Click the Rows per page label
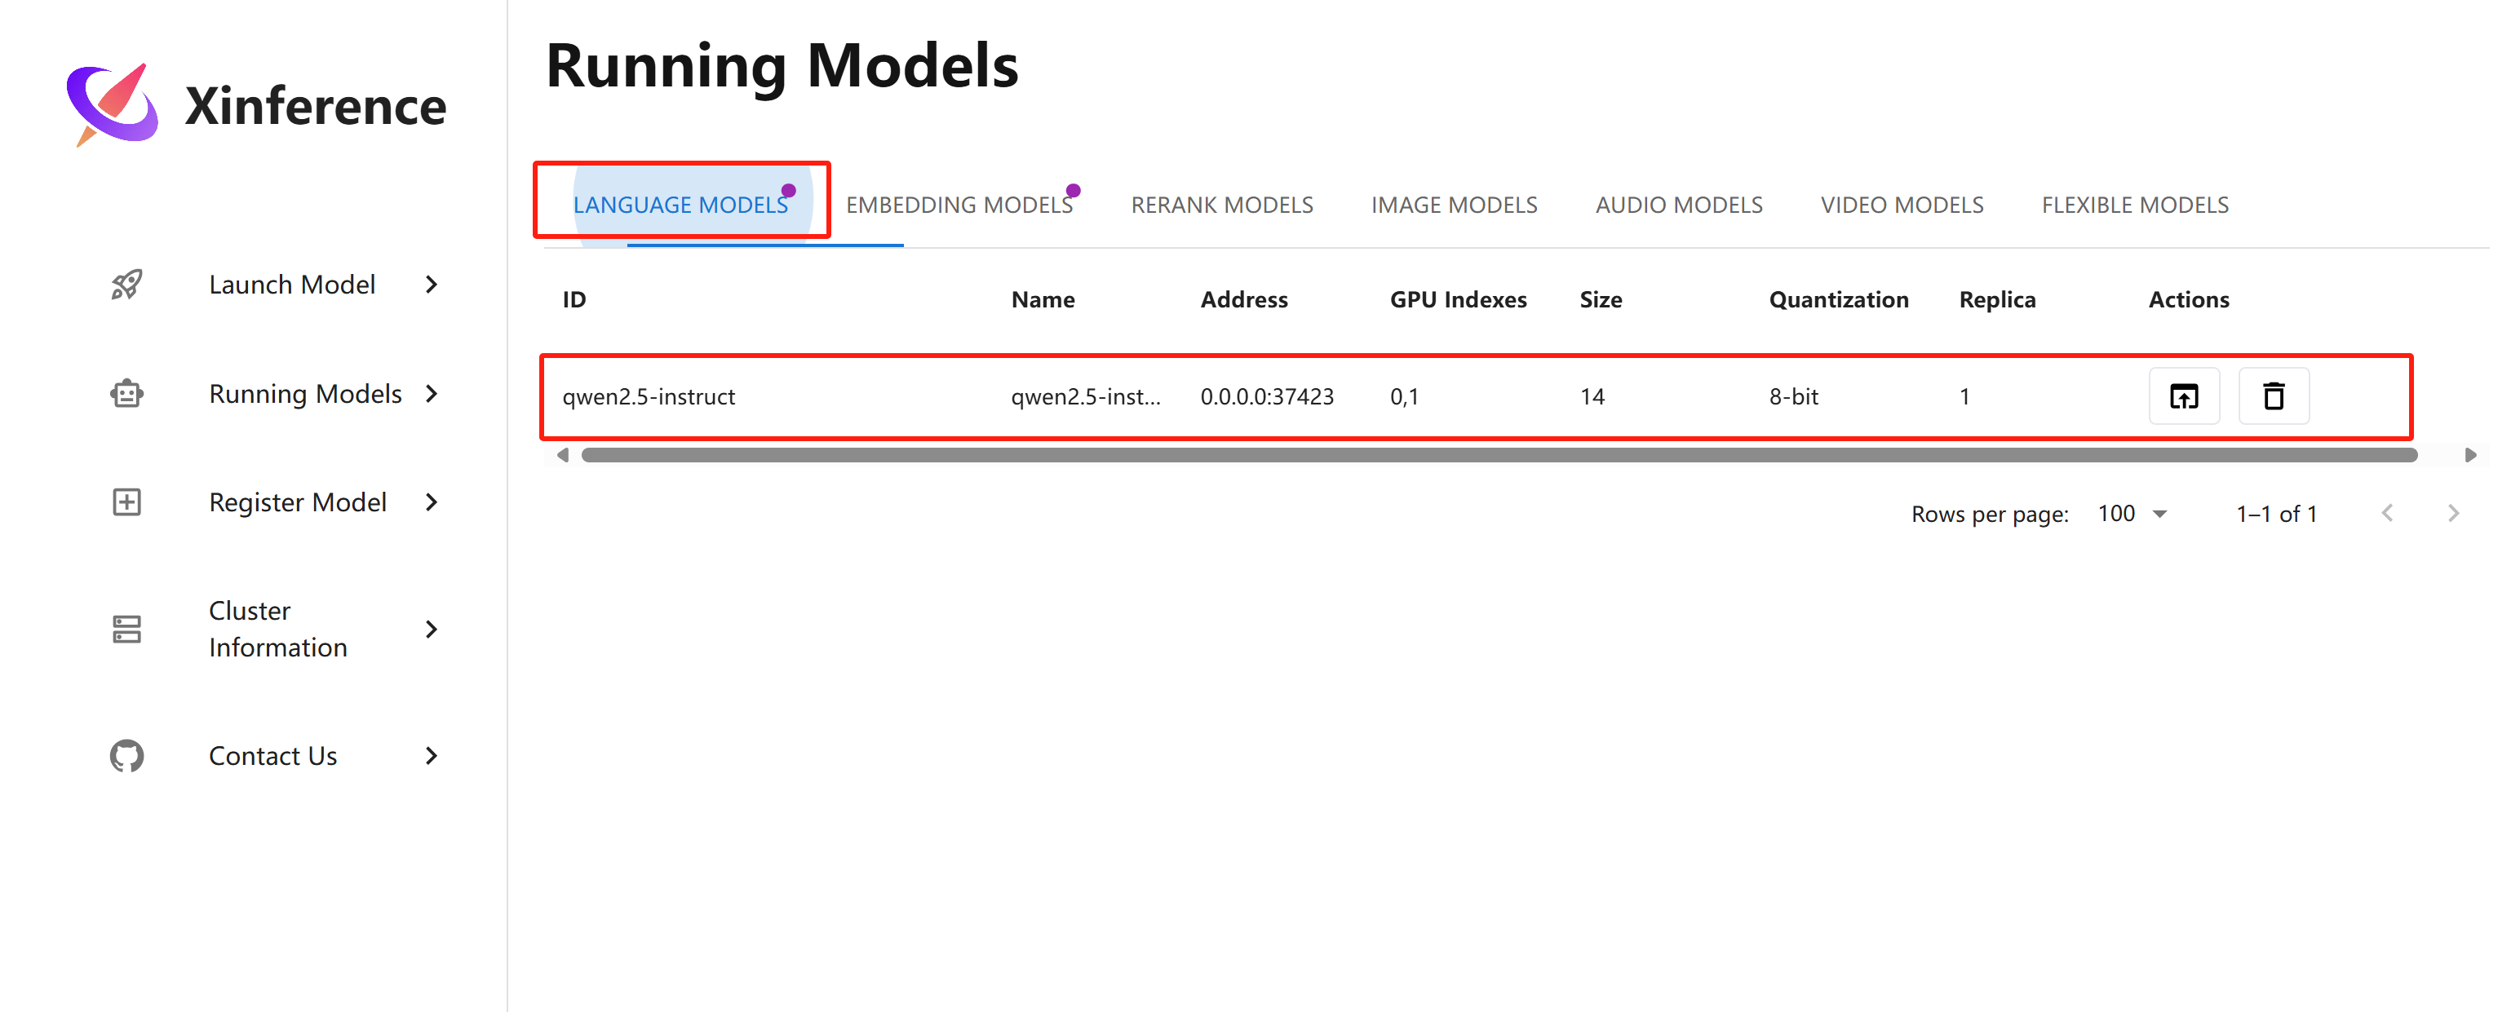The image size is (2520, 1012). (1990, 513)
